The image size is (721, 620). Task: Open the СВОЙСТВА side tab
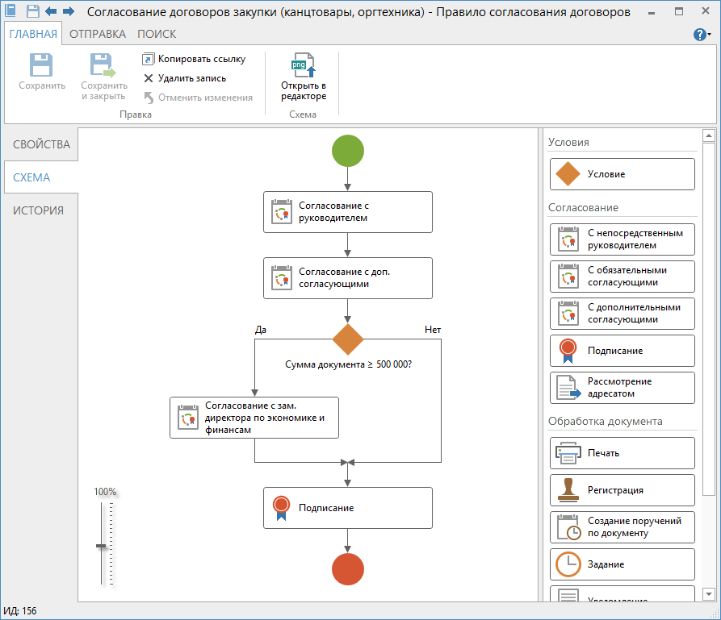tap(41, 145)
